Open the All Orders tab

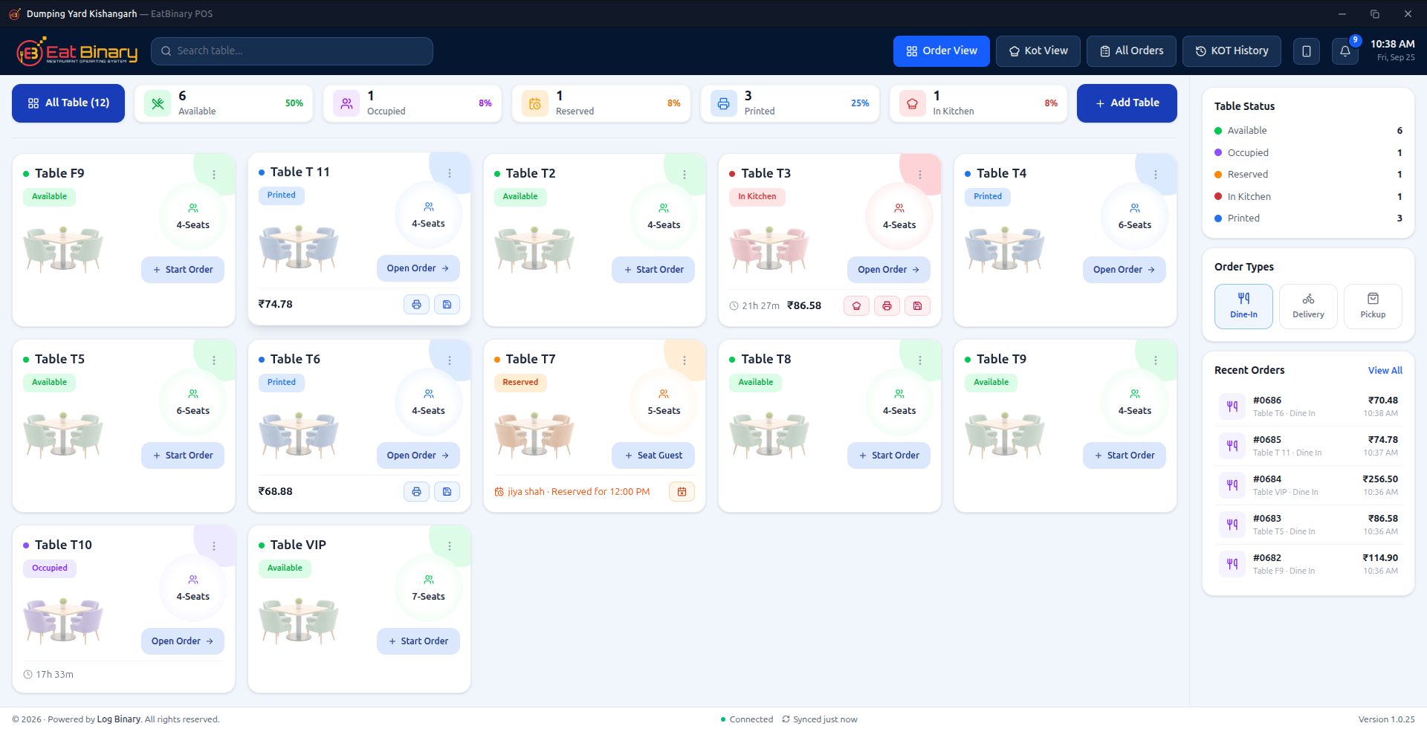[x=1131, y=51]
